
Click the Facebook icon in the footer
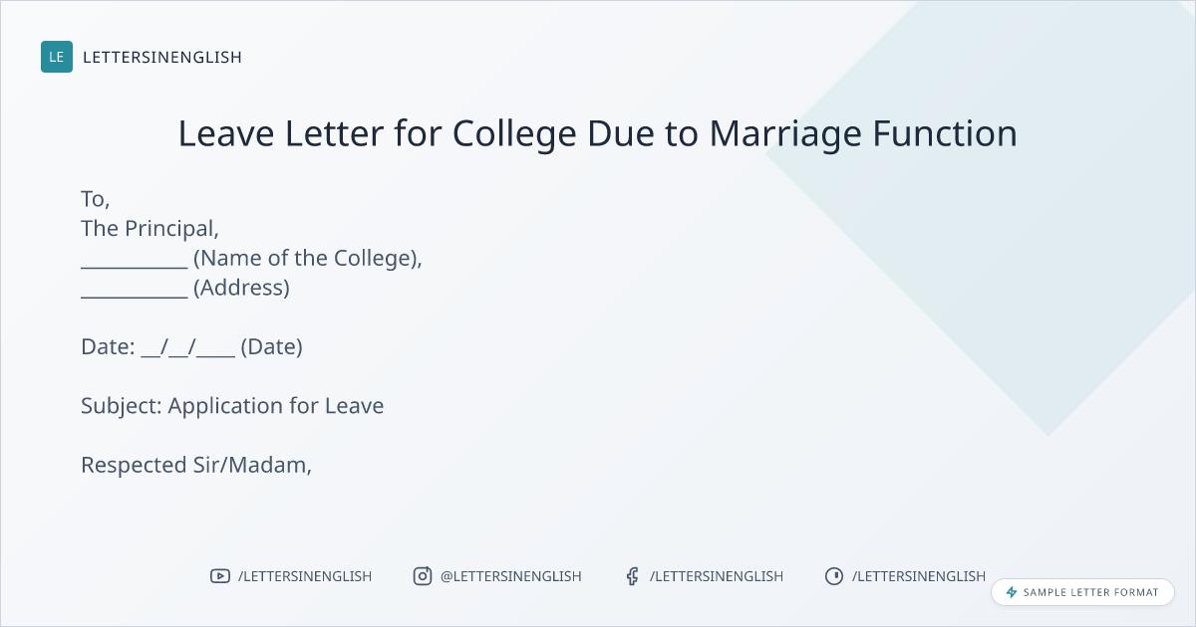[x=631, y=576]
